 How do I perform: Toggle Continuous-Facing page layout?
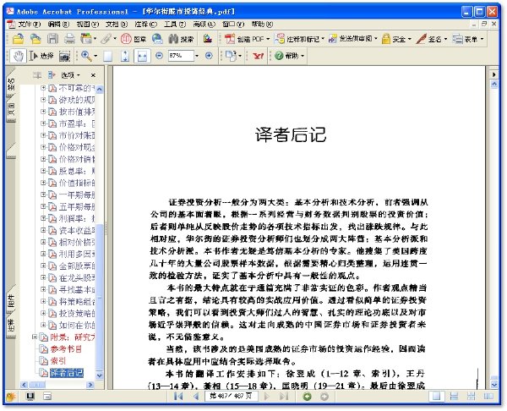(x=472, y=397)
